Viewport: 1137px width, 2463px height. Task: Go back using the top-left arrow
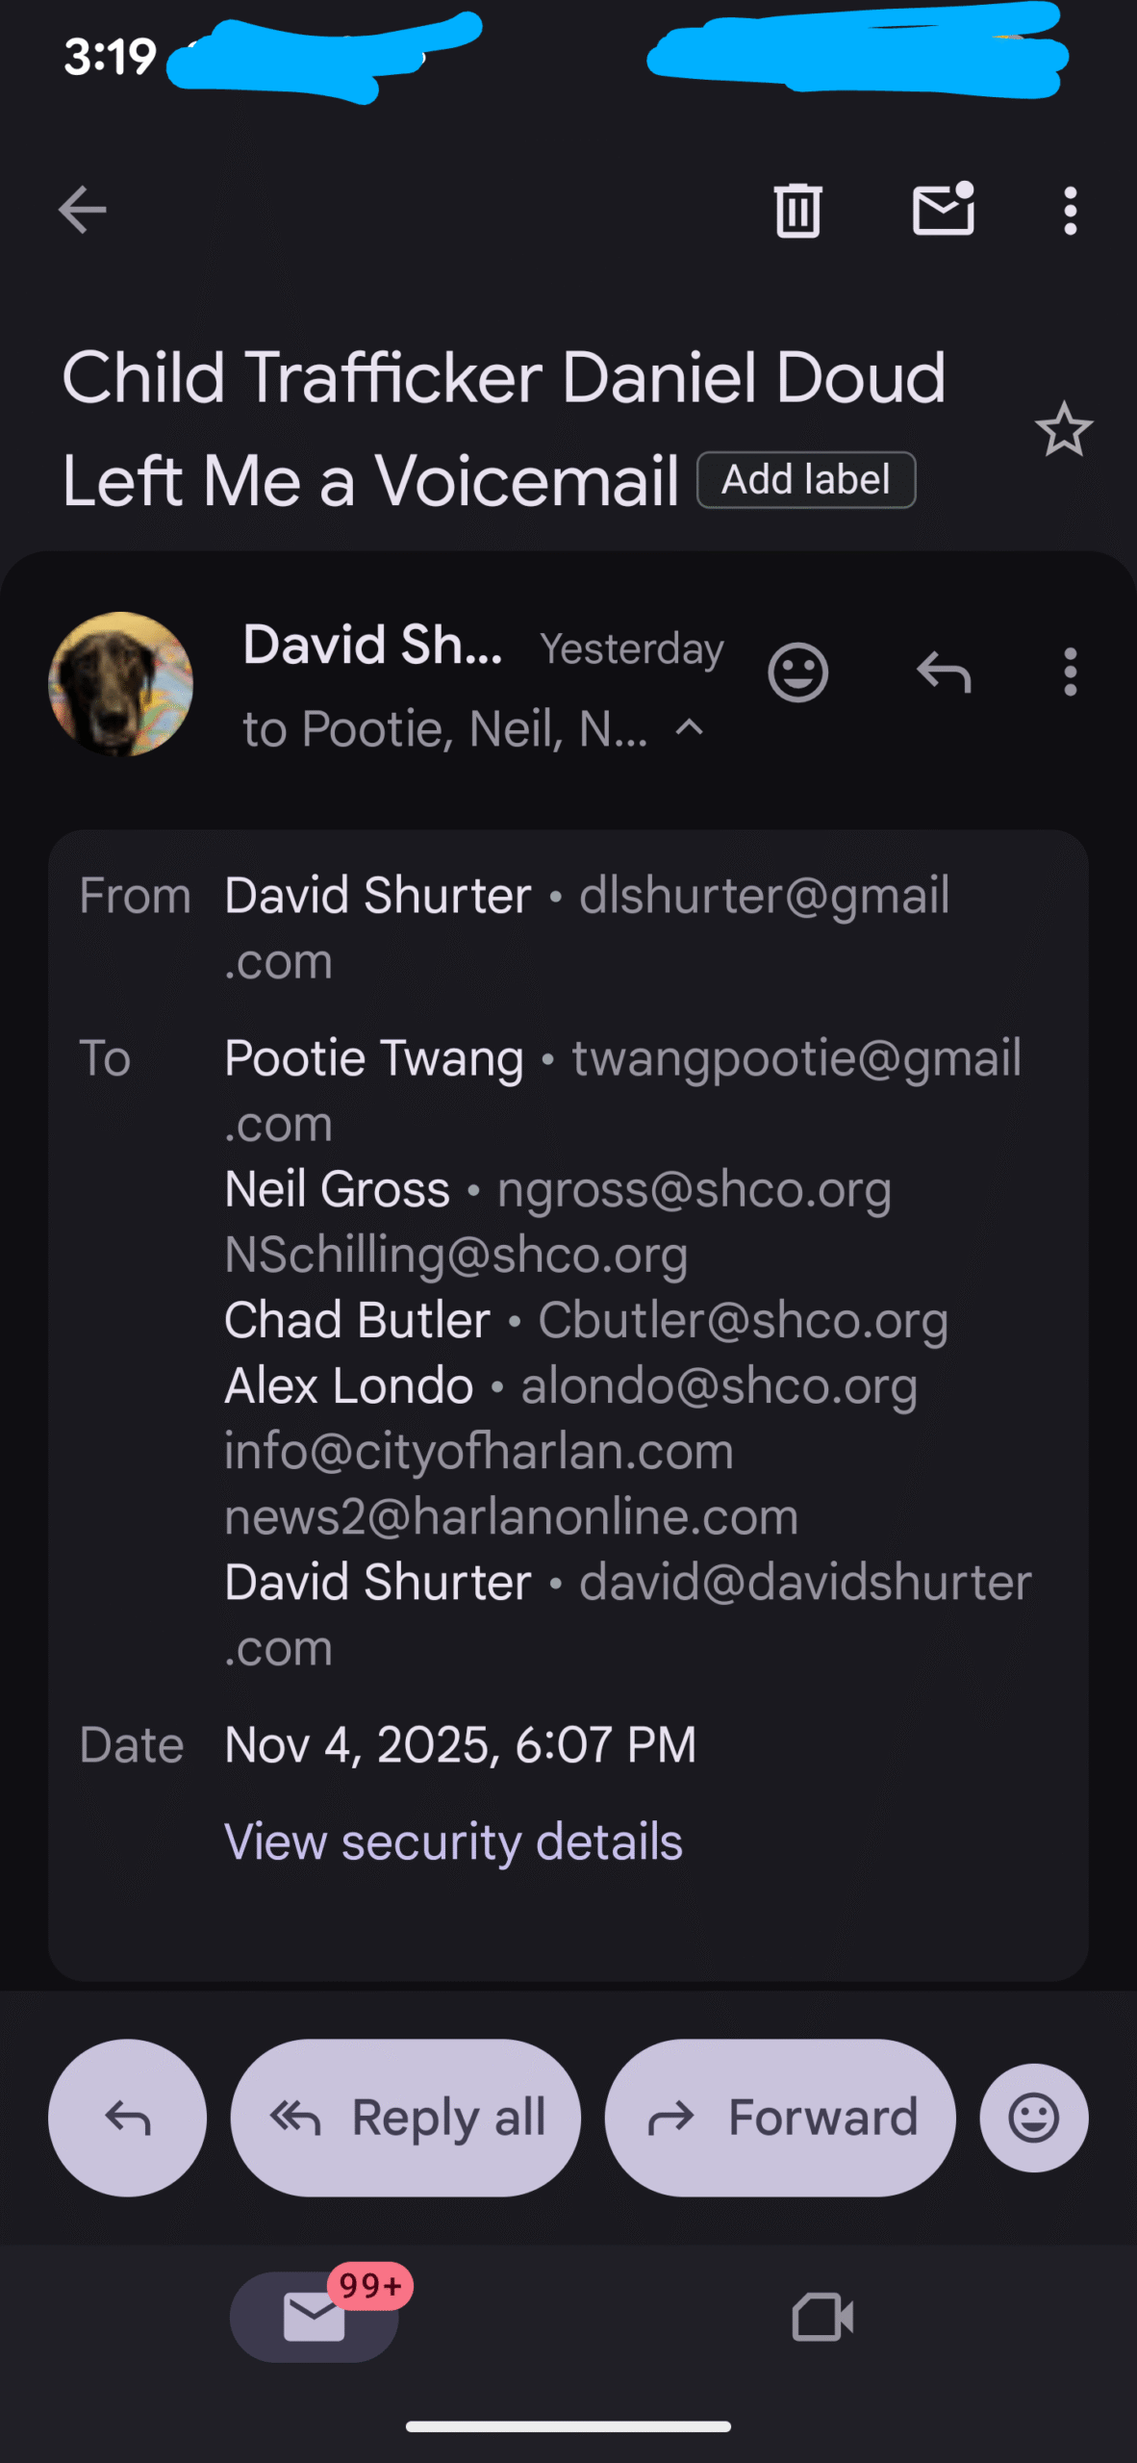pyautogui.click(x=83, y=210)
